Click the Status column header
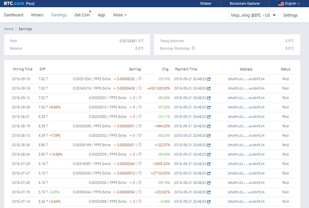Screen dimensions: 309x208 (285, 69)
